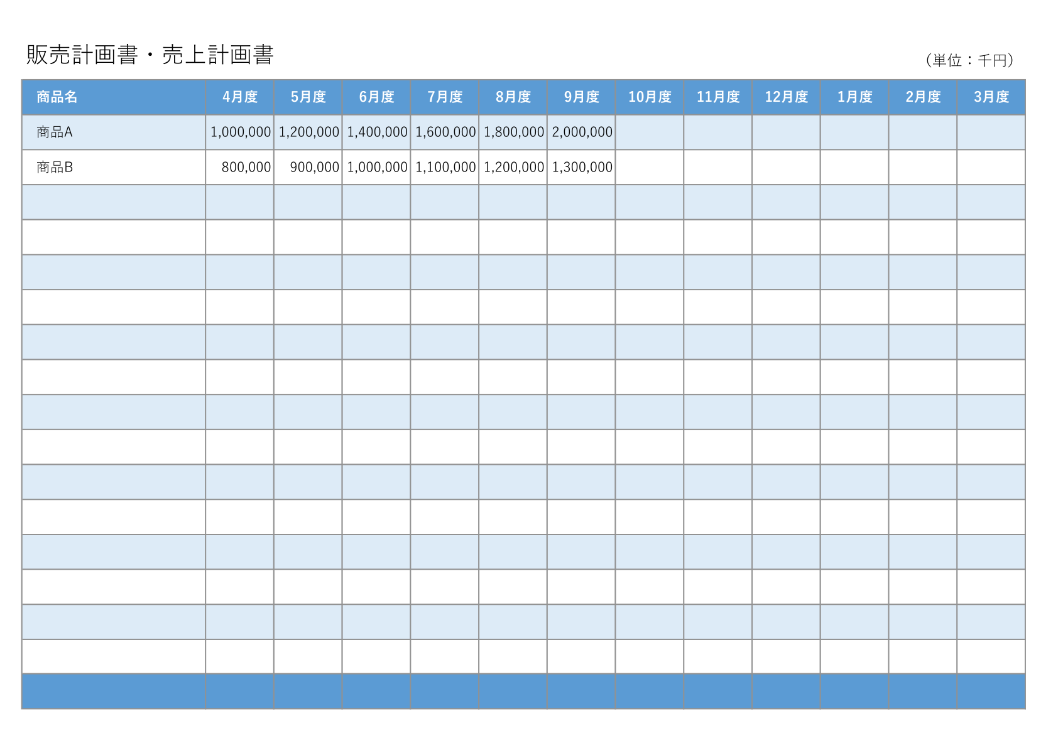Click 商品A value 1,400,000
The image size is (1058, 748).
coord(378,132)
